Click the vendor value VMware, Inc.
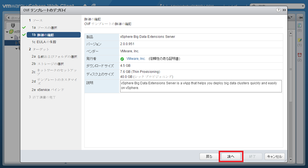The width and height of the screenshot is (308, 168). [x=130, y=51]
